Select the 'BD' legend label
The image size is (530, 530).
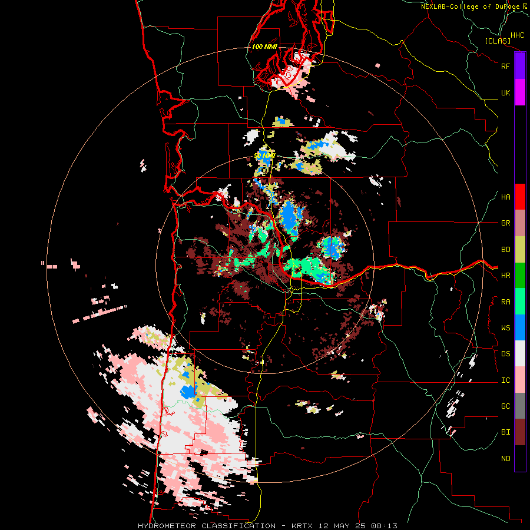(505, 250)
